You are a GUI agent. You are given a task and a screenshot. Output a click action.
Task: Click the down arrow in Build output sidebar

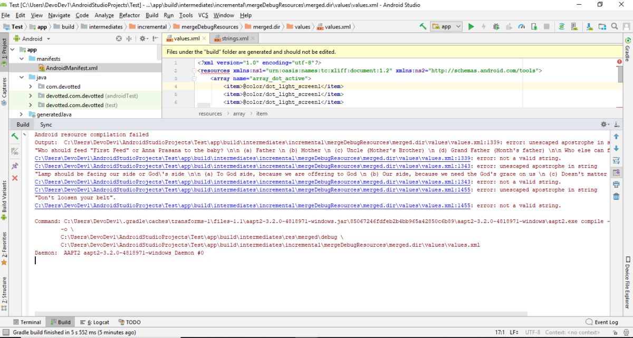pyautogui.click(x=616, y=148)
